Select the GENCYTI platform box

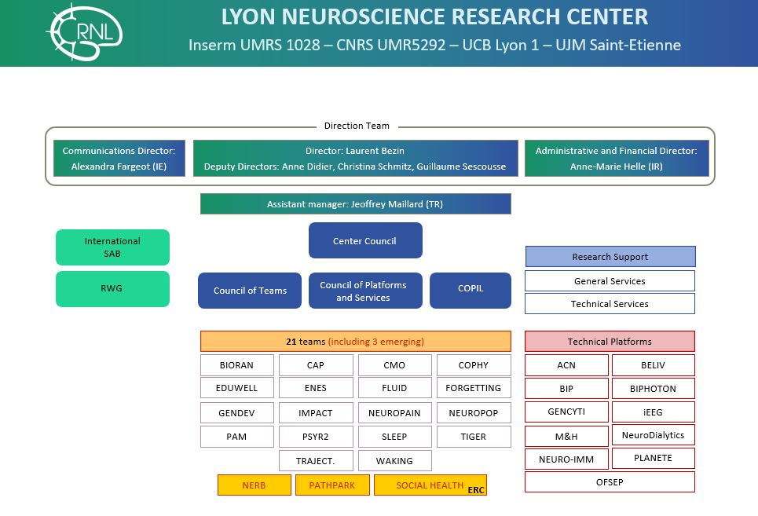(x=566, y=412)
